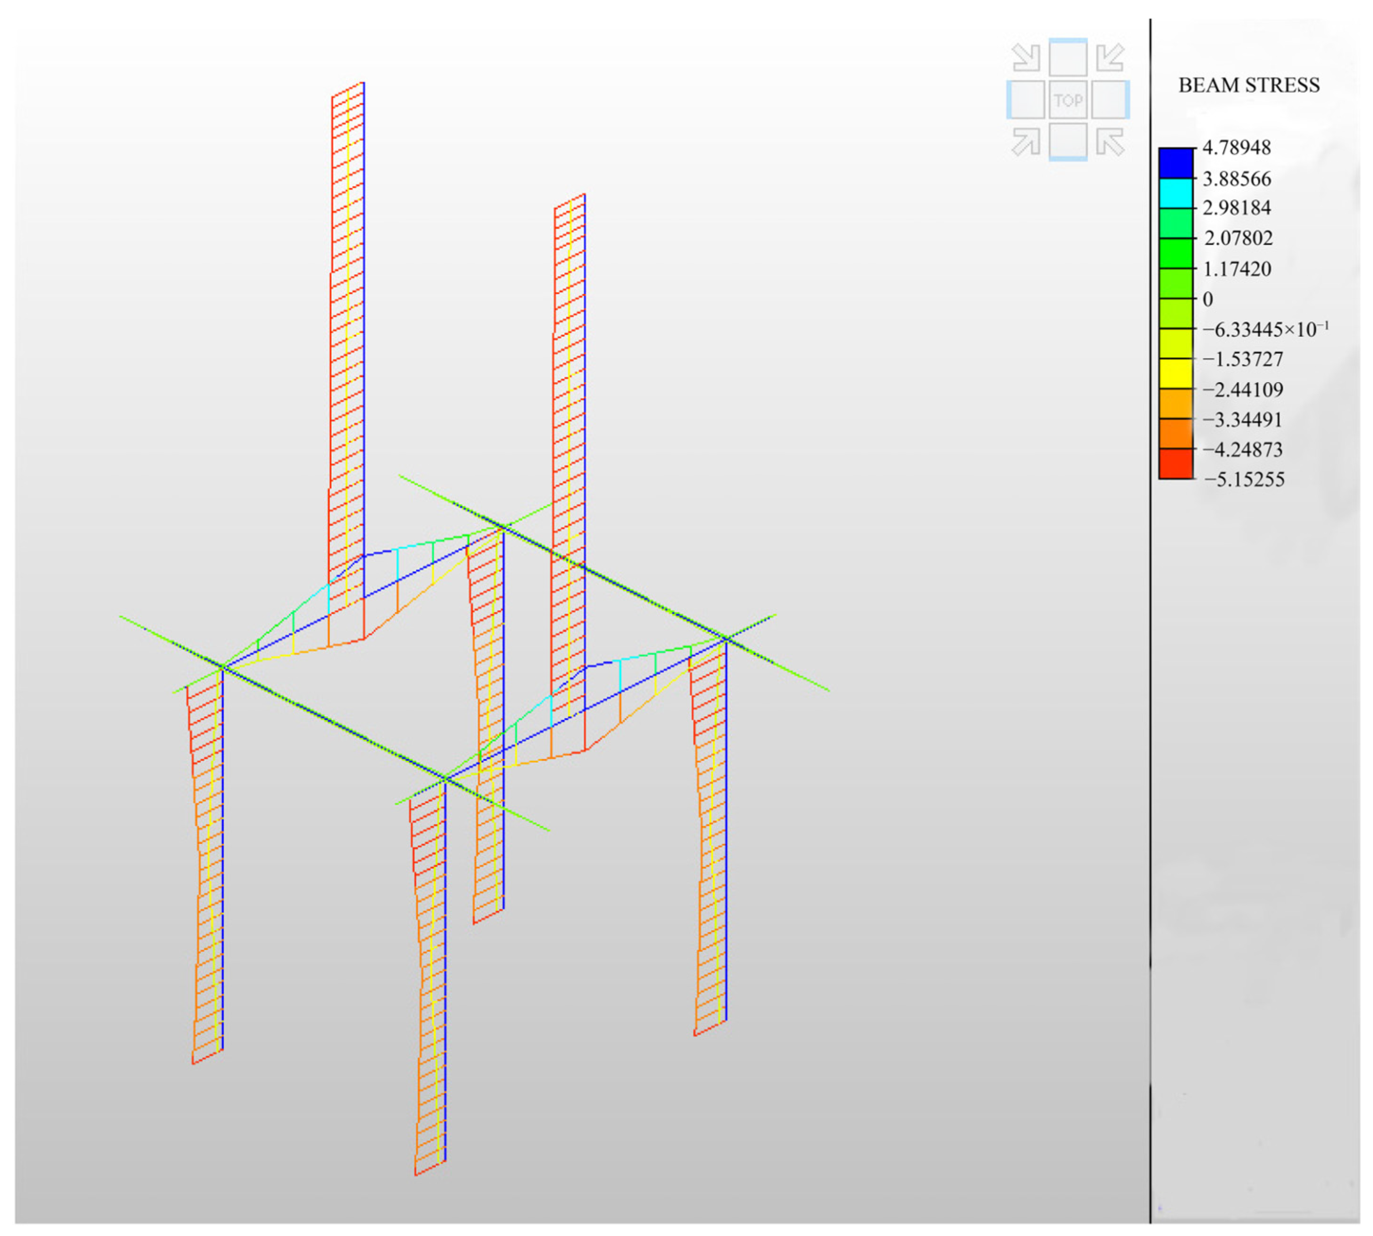Select the square right of TOP button

tap(1110, 100)
